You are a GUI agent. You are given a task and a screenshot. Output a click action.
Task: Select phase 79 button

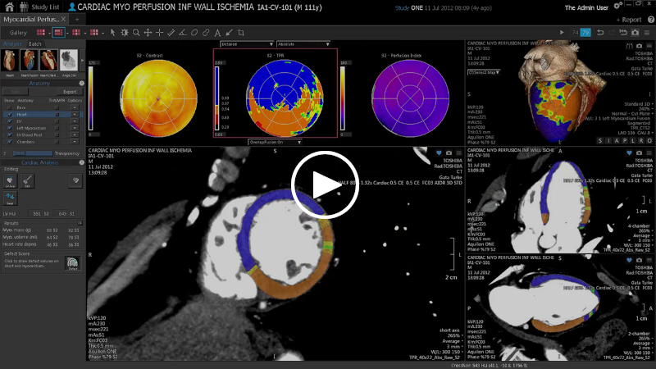pyautogui.click(x=585, y=32)
